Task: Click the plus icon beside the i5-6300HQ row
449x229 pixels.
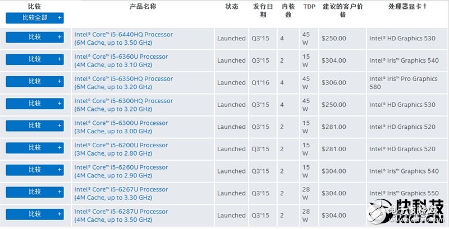Action: pos(59,104)
